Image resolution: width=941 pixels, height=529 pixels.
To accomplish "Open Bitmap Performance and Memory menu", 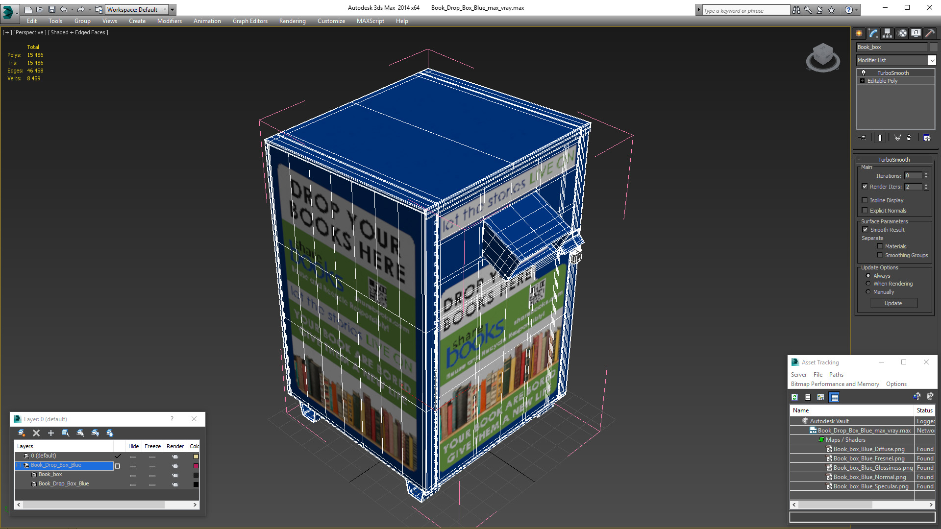I will [x=835, y=384].
